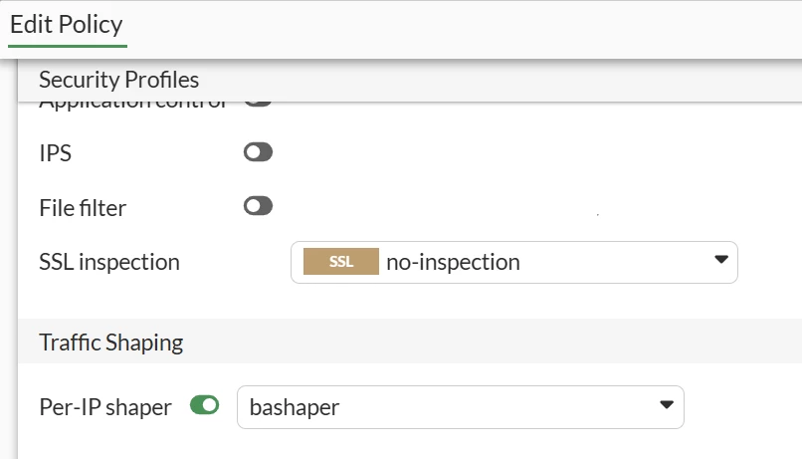Toggle the partially hidden Application control switch
Image resolution: width=802 pixels, height=459 pixels.
click(258, 104)
